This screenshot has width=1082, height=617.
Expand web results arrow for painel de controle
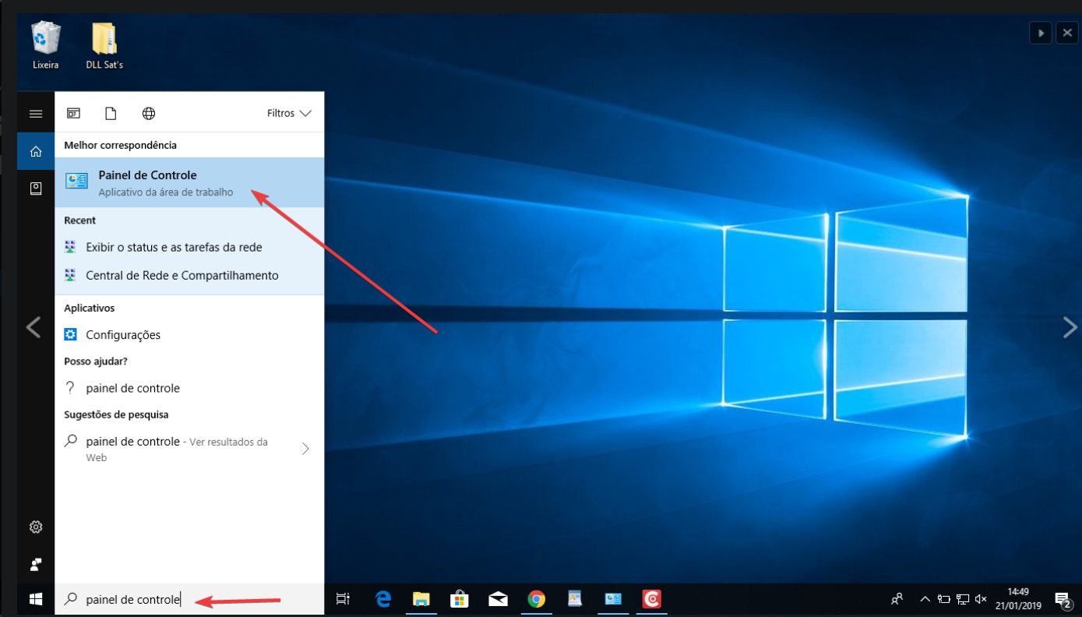(305, 449)
